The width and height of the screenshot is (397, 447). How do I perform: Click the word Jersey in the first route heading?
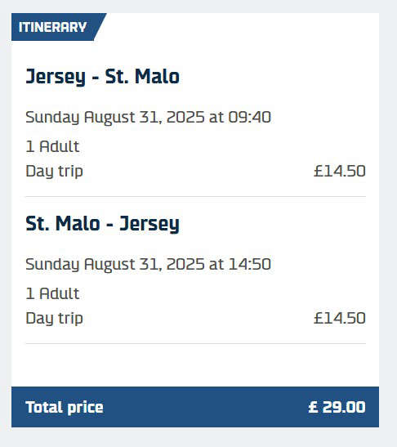56,78
